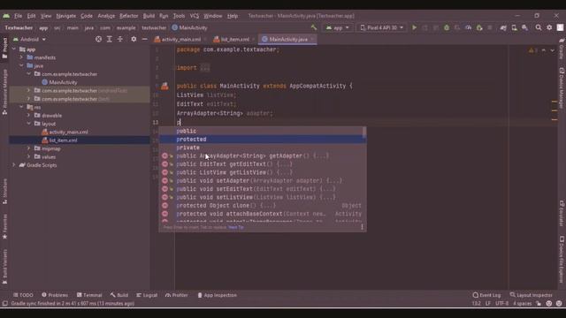The width and height of the screenshot is (566, 318).
Task: Expand the manifests folder
Action: tap(21, 57)
